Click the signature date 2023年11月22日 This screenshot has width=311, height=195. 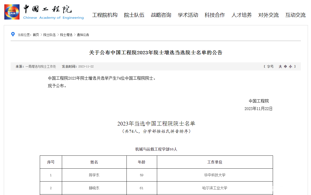click(259, 109)
